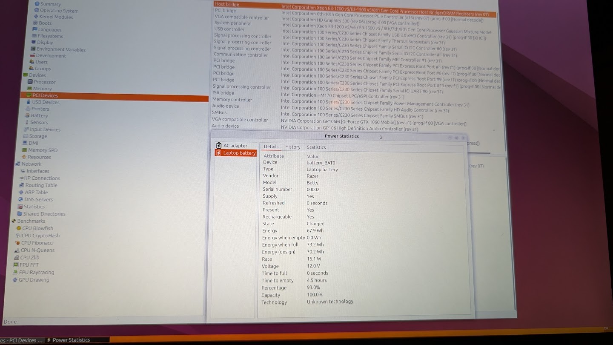Click the Memory icon under Devices
613x345 pixels.
click(30, 89)
